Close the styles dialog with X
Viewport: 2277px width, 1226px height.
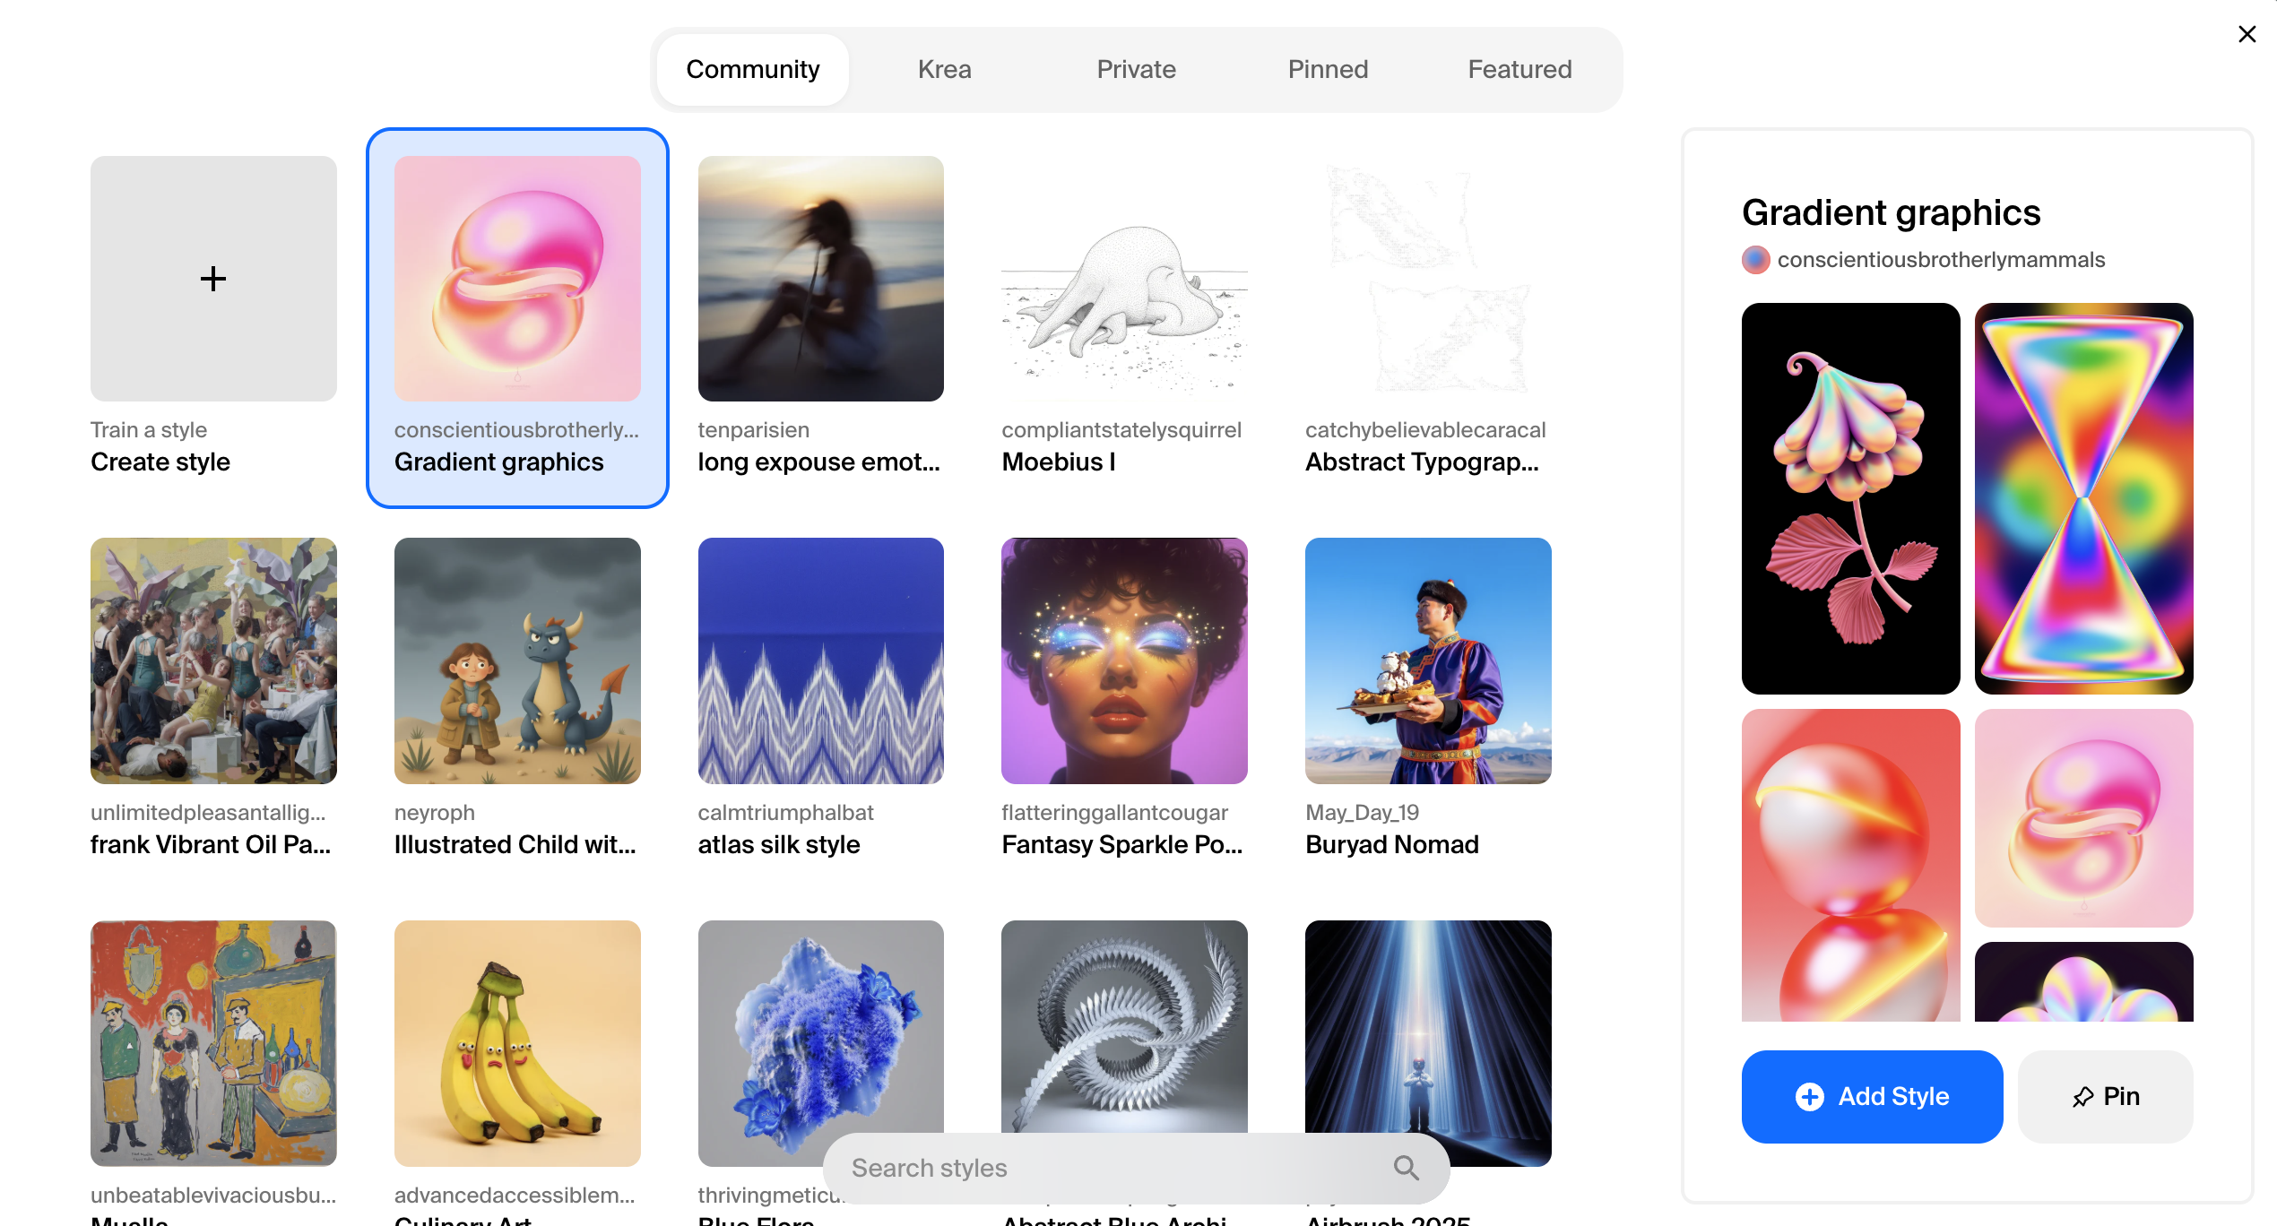coord(2247,34)
